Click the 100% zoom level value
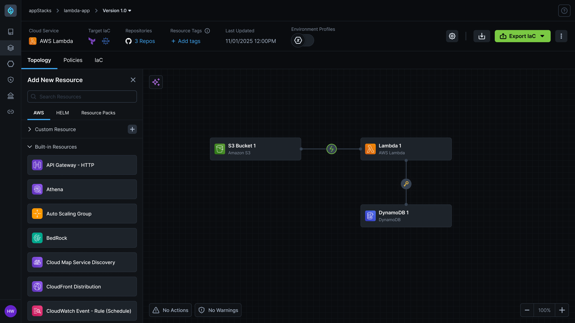 tap(544, 310)
